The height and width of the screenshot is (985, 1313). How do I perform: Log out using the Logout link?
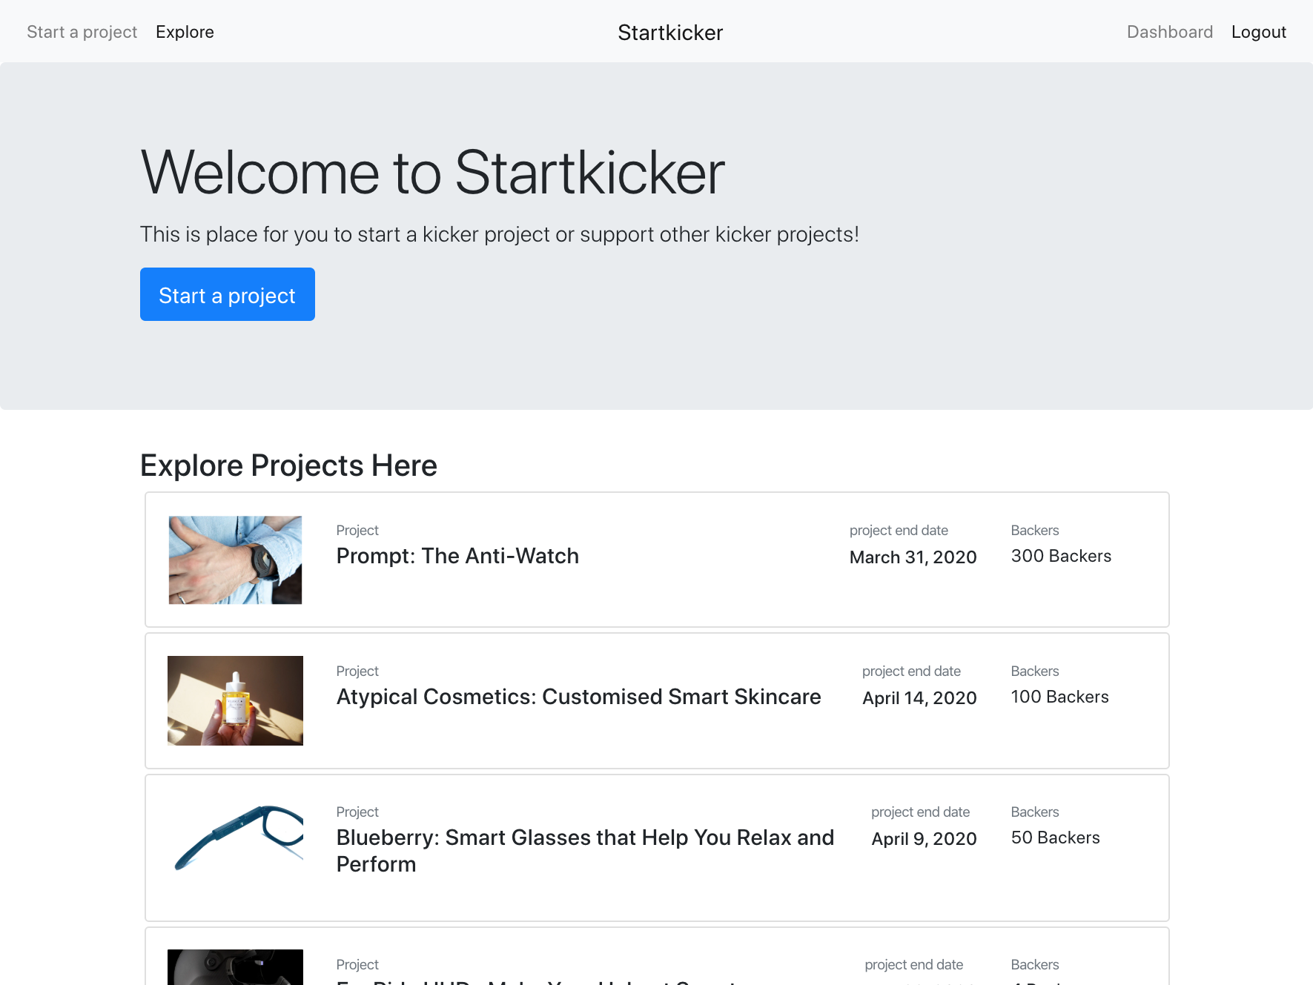click(1258, 32)
